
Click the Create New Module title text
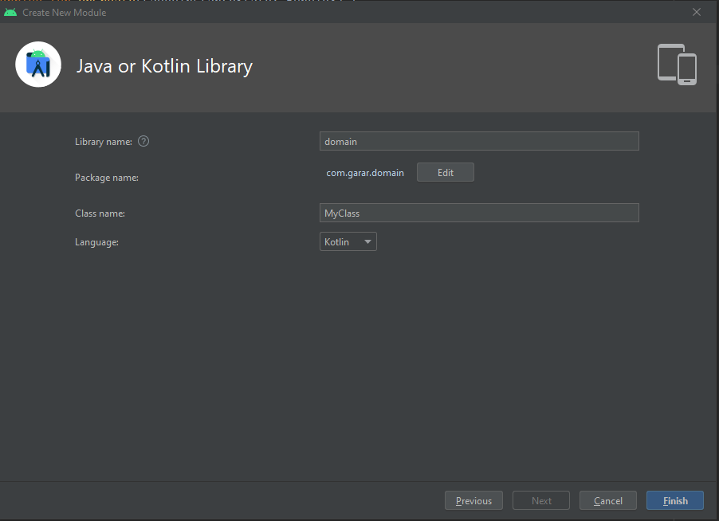coord(65,13)
